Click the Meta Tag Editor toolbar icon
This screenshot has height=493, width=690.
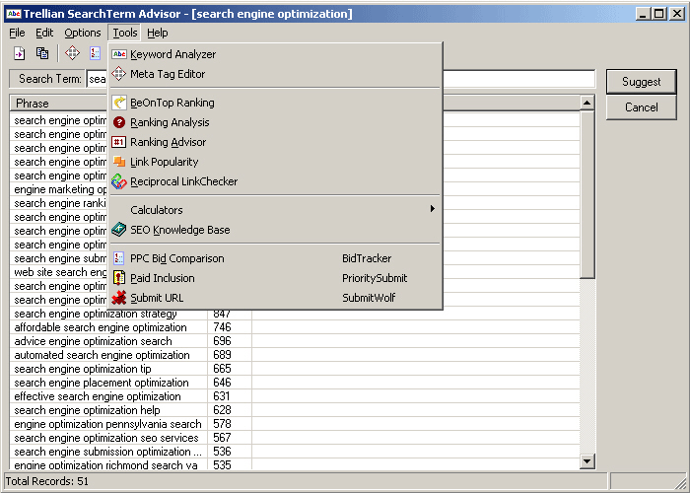[x=72, y=53]
